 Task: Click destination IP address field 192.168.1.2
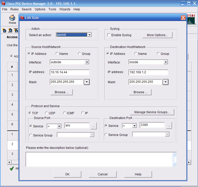(x=148, y=72)
